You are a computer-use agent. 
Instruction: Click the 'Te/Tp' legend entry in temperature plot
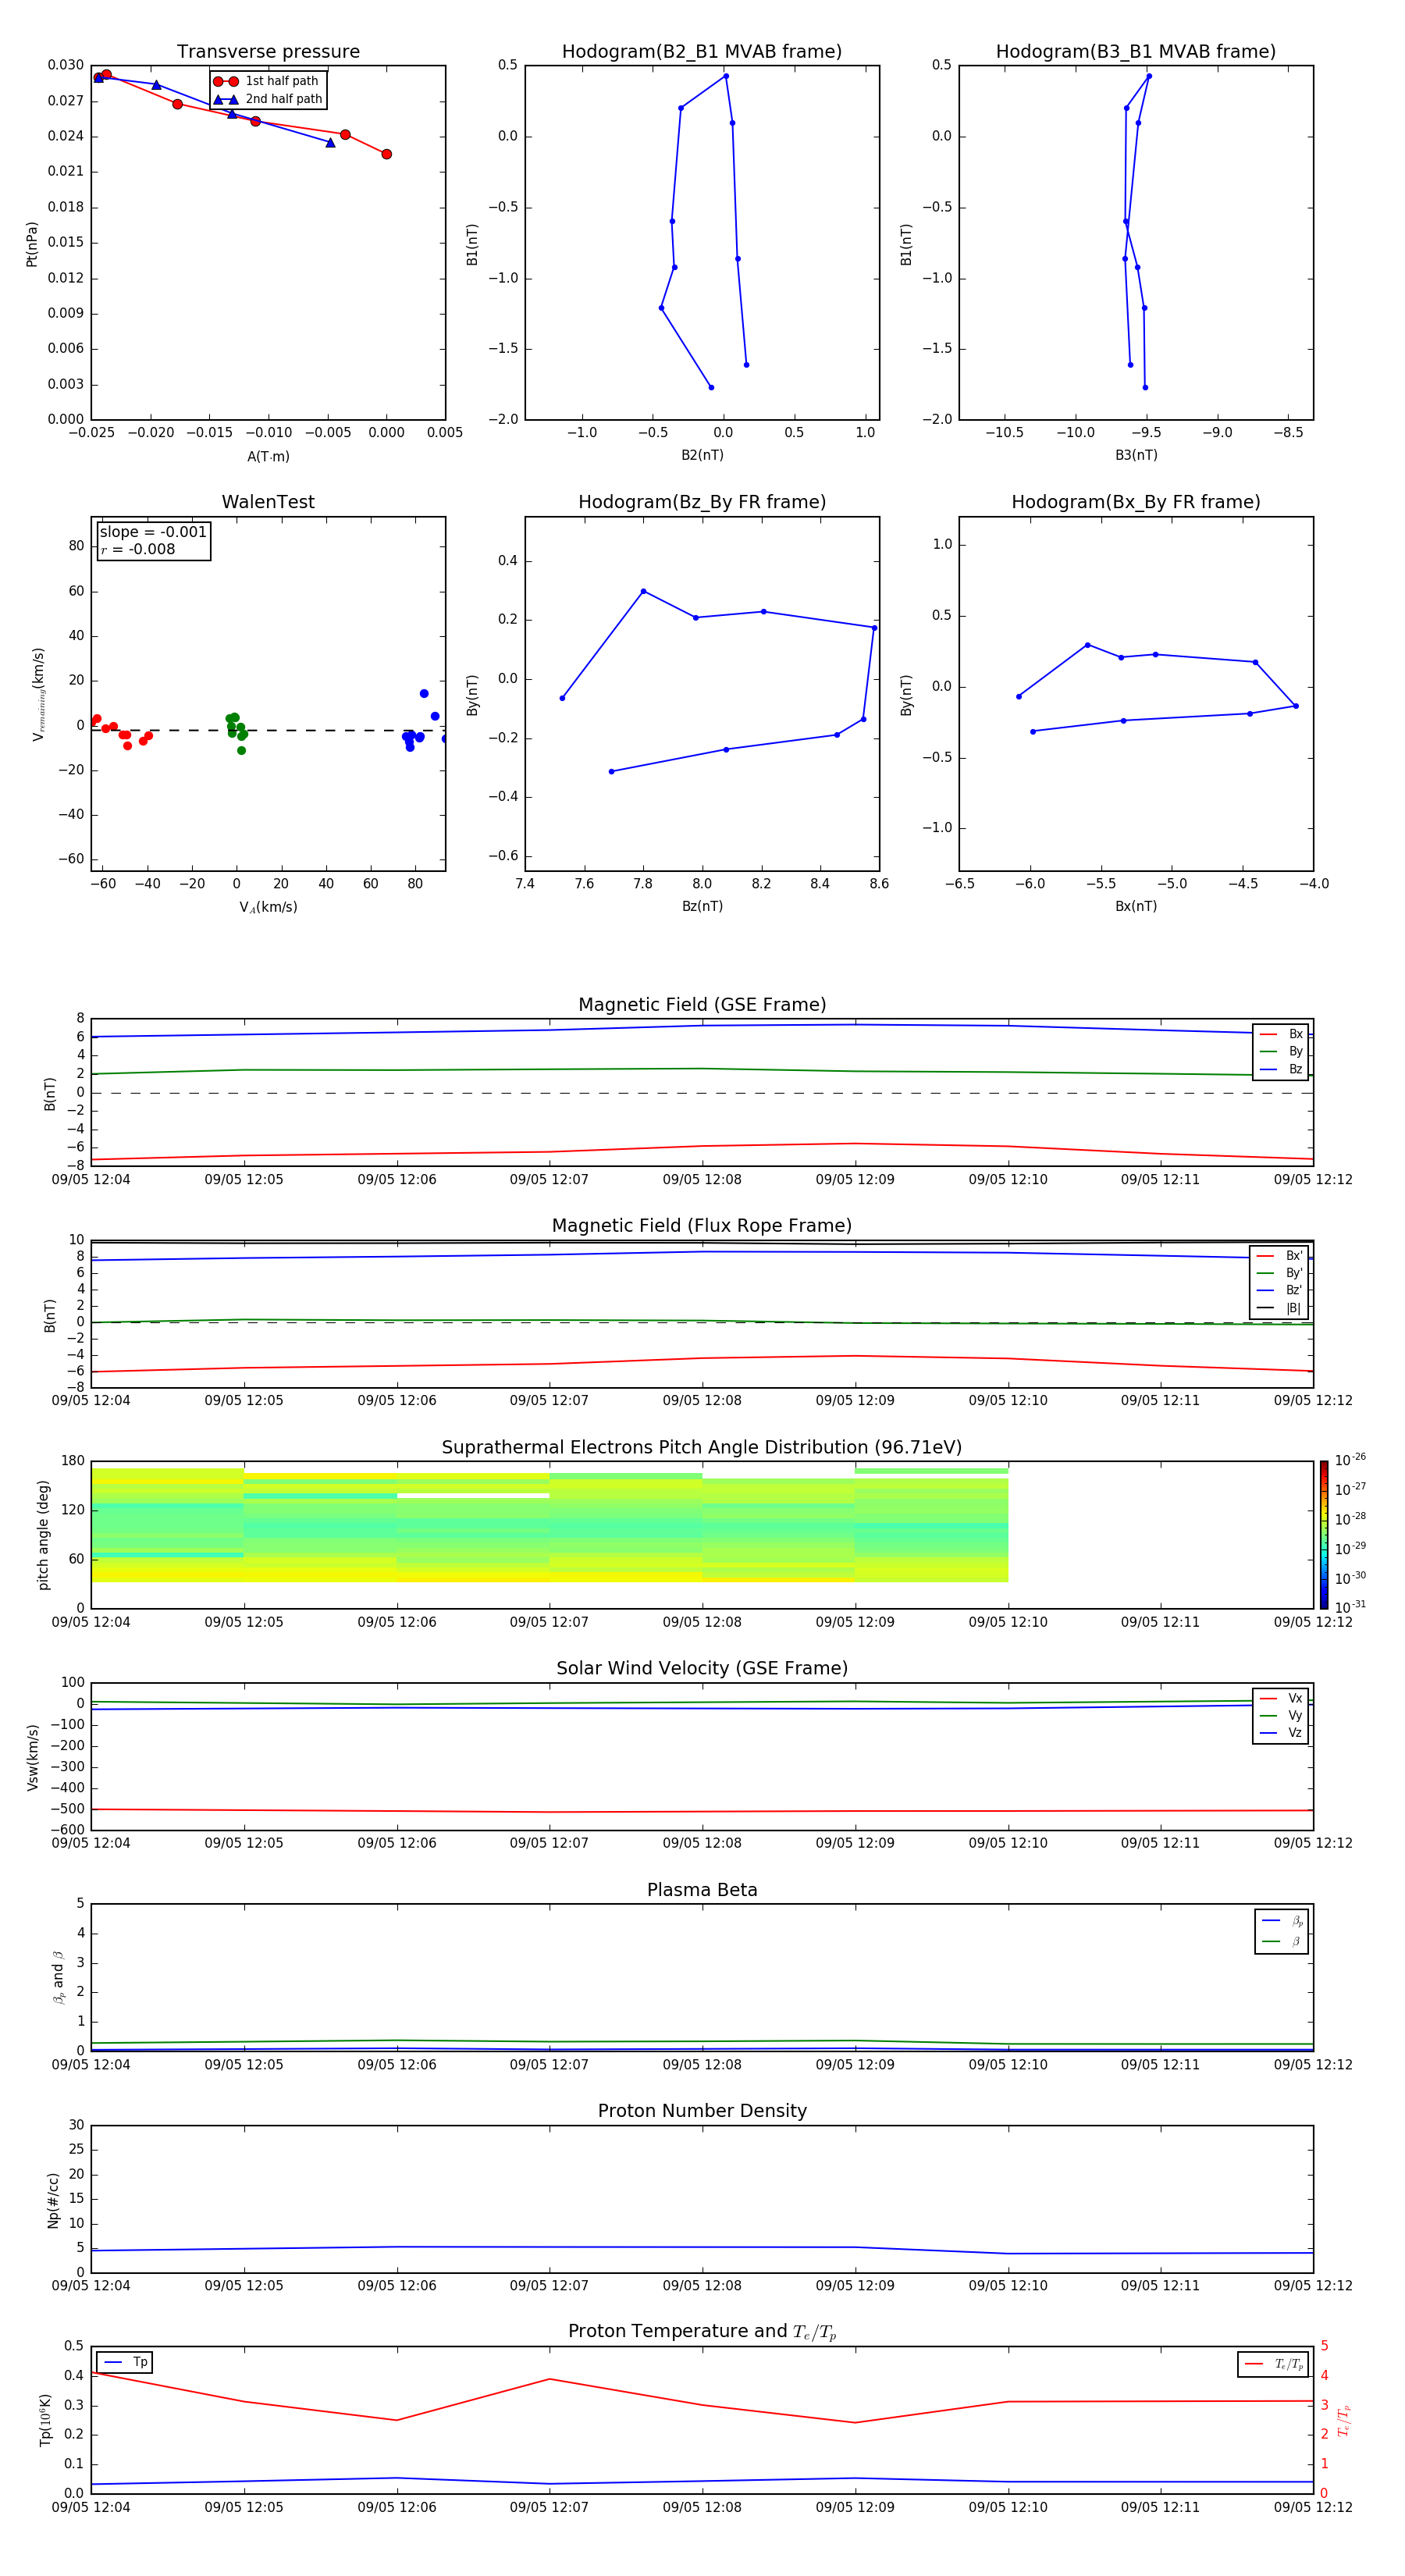[1274, 2364]
